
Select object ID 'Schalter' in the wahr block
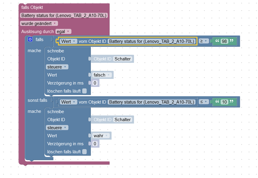(123, 120)
